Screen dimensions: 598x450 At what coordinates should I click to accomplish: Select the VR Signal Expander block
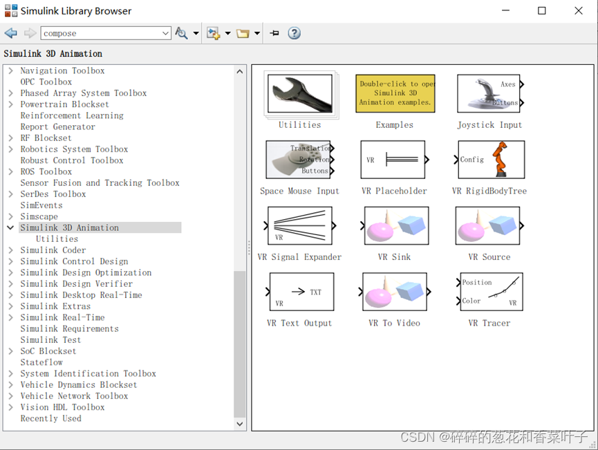pyautogui.click(x=300, y=225)
